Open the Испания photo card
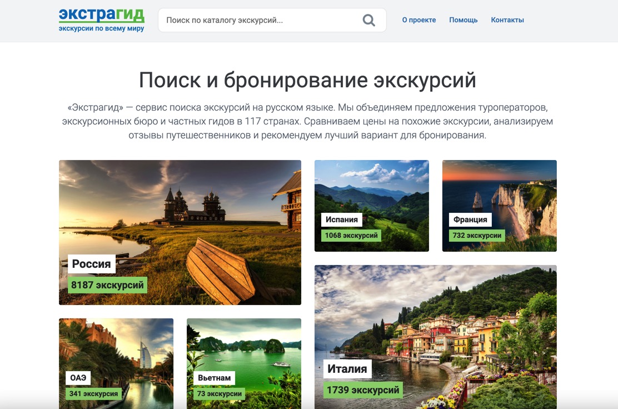Viewport: 618px width, 409px height. (372, 206)
